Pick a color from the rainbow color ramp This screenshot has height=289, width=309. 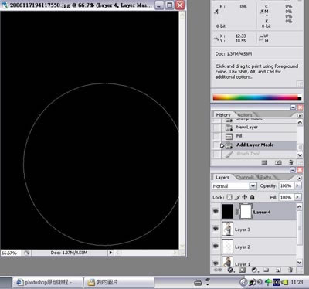pos(256,97)
